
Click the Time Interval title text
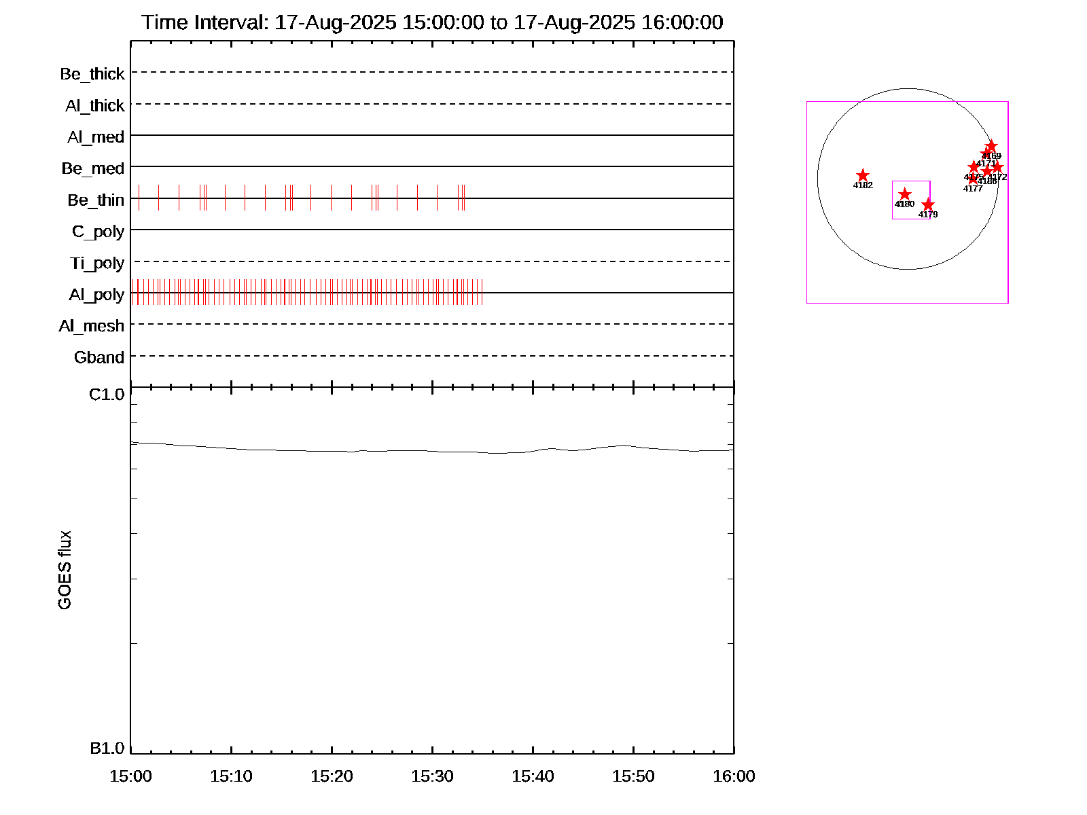point(432,22)
